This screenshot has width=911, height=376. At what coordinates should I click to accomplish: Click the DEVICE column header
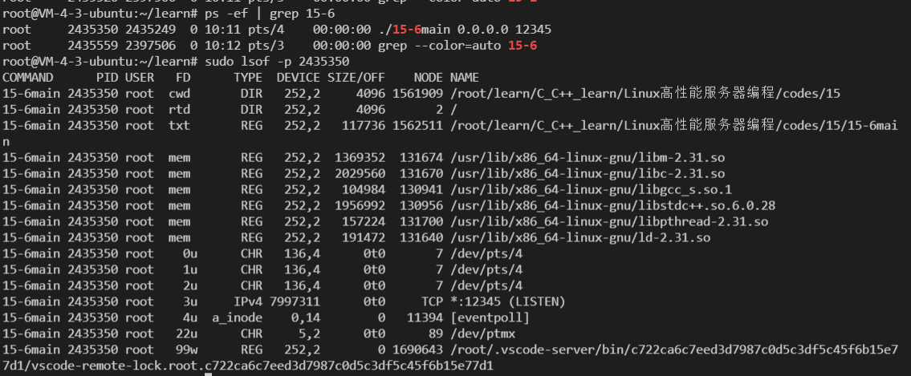(x=298, y=77)
